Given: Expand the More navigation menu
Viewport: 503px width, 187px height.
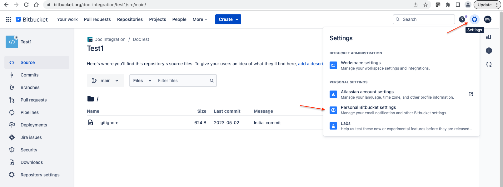Looking at the screenshot, I should 200,19.
